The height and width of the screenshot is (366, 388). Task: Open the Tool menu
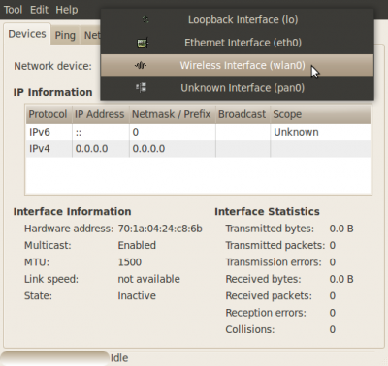(x=13, y=10)
